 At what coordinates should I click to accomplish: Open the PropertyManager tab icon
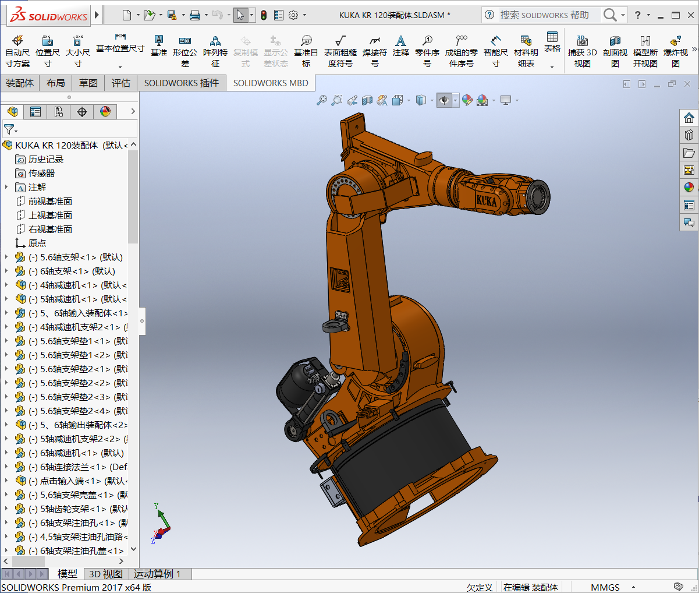tap(36, 111)
